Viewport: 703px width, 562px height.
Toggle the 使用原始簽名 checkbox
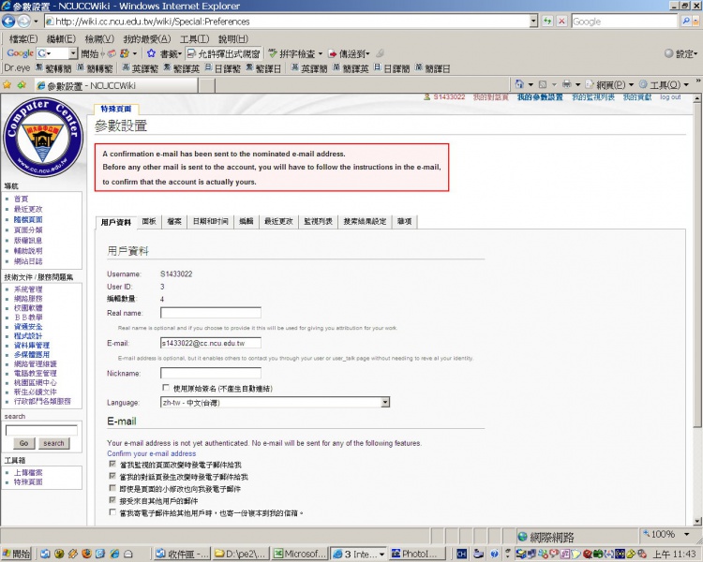(166, 388)
